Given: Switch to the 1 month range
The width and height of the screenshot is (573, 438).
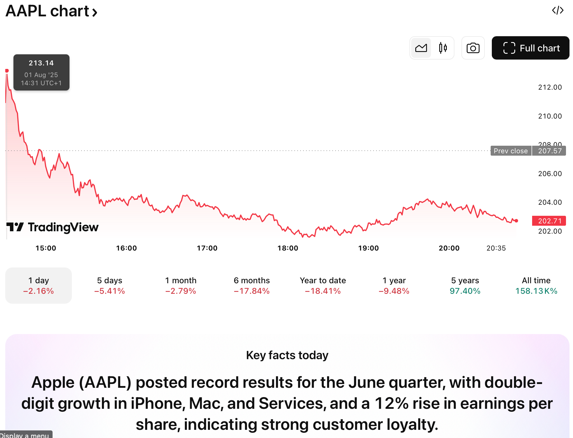Looking at the screenshot, I should (181, 285).
